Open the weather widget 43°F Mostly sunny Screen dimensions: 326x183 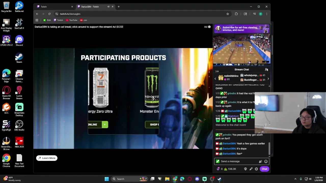(x=12, y=179)
